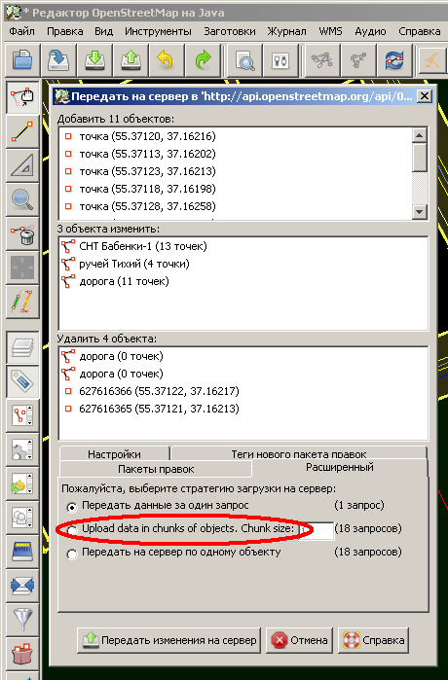Click the Отмена button

click(x=300, y=640)
